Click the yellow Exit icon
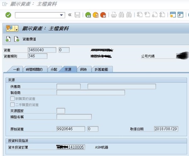Image resolution: width=189 pixels, height=156 pixels. (96, 15)
